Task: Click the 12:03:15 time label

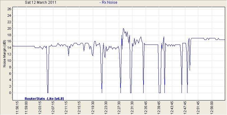Action: (x=40, y=108)
